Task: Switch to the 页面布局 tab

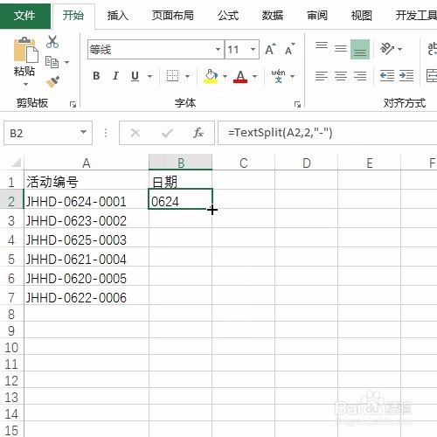Action: coord(173,15)
